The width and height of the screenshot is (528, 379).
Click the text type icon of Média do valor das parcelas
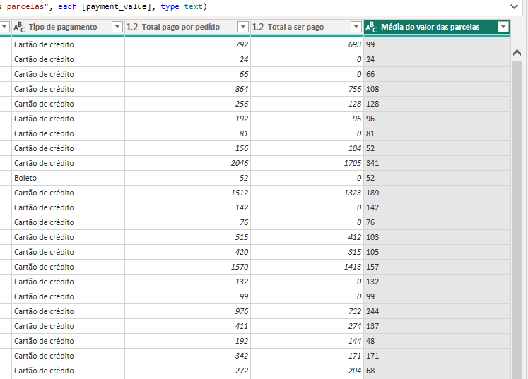tap(371, 27)
